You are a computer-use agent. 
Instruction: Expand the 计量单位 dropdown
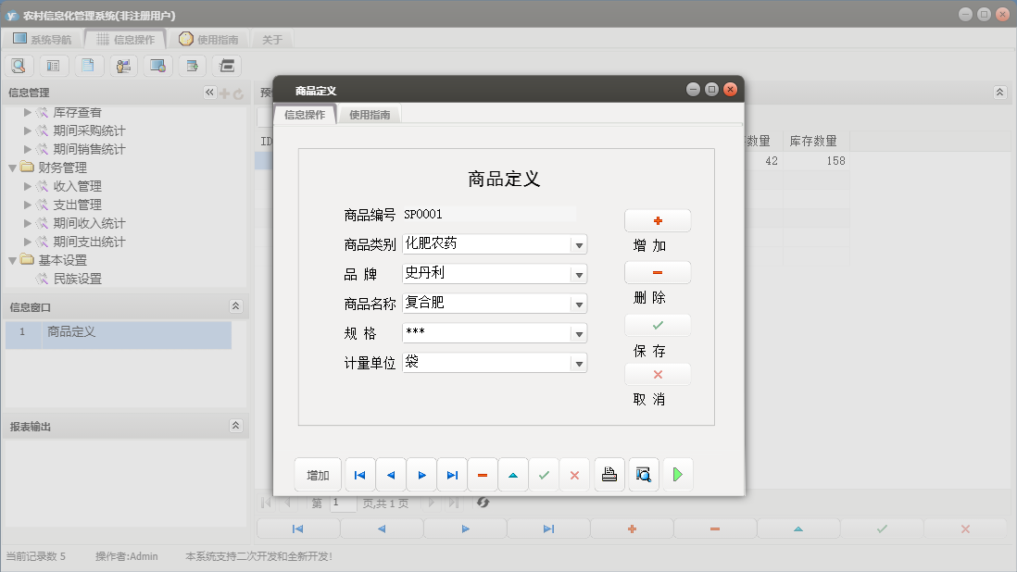click(x=579, y=363)
